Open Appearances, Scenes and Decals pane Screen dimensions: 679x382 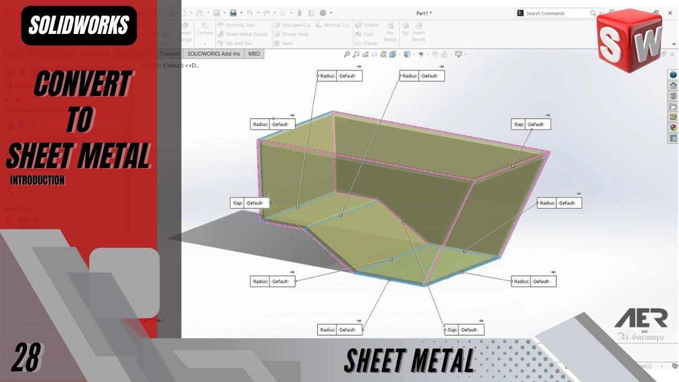pyautogui.click(x=673, y=128)
